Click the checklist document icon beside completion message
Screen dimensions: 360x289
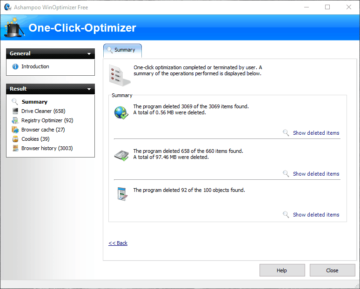[120, 75]
